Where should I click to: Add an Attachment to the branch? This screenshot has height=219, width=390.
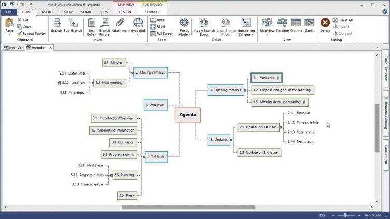[120, 25]
